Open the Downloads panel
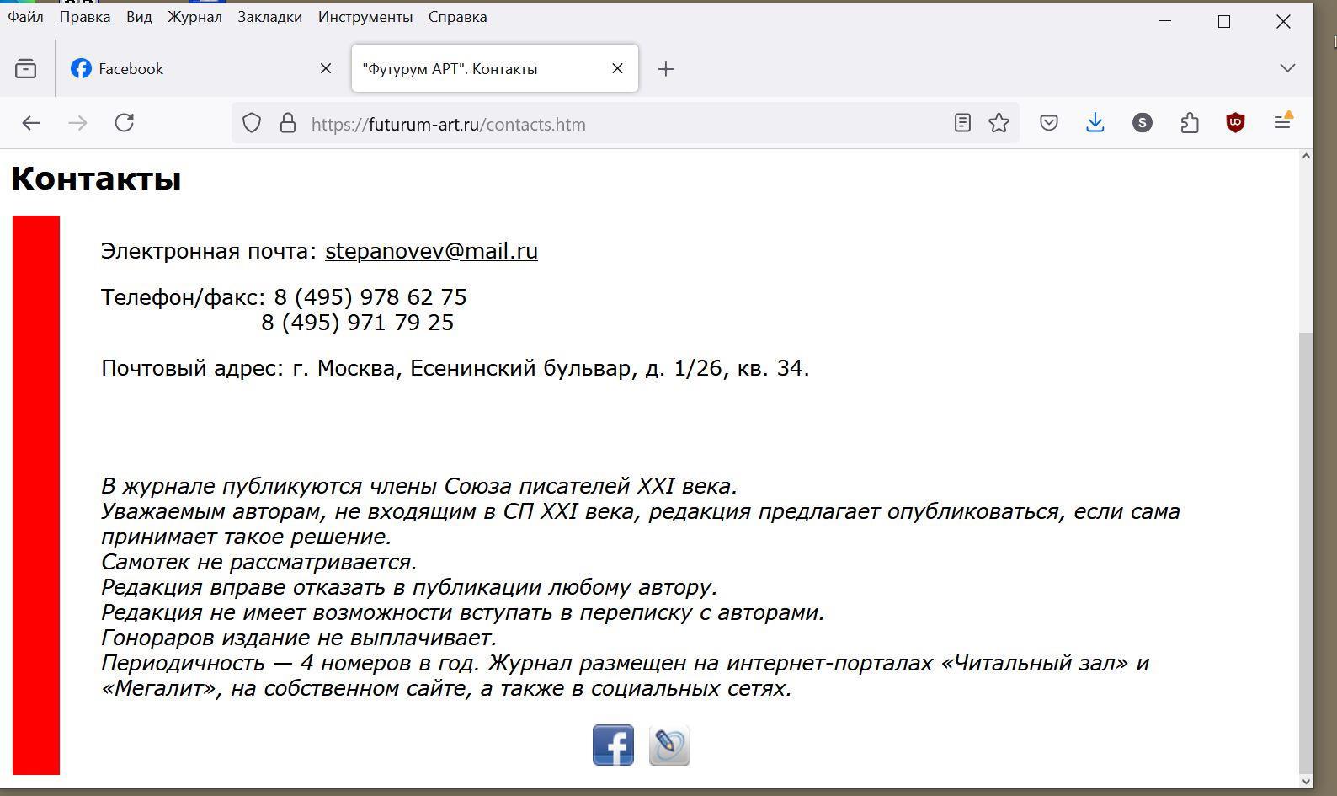This screenshot has width=1337, height=796. point(1095,123)
